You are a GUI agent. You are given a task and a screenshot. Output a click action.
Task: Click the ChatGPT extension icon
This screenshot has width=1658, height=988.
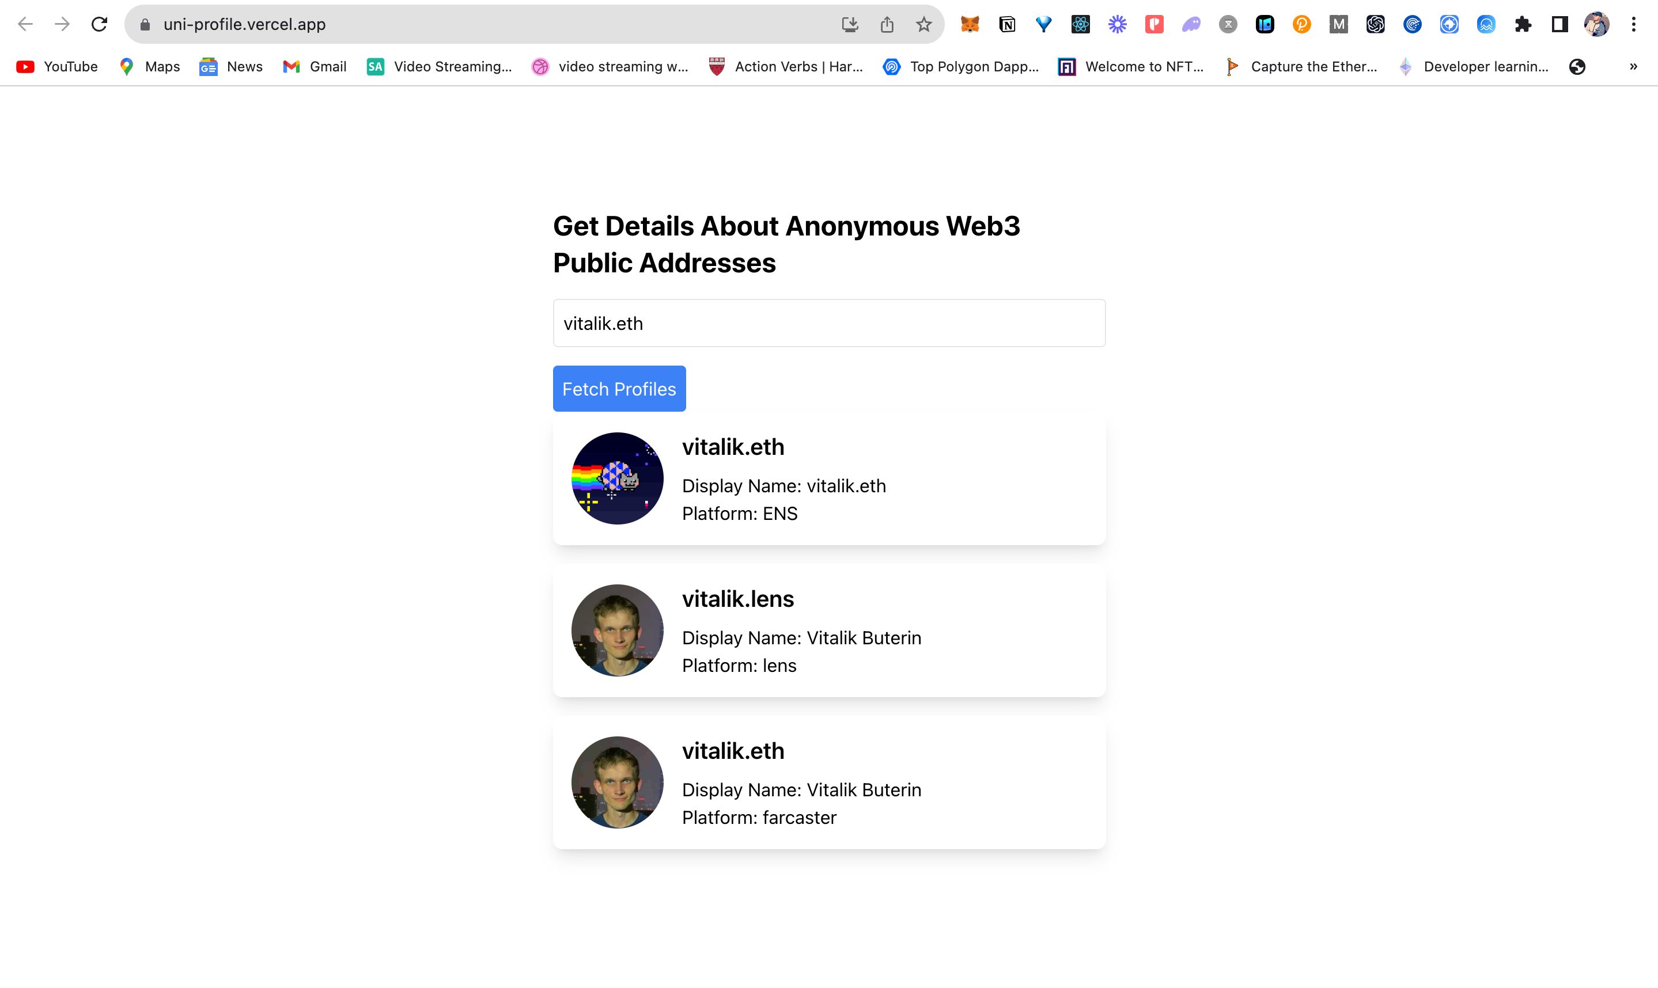tap(1375, 24)
